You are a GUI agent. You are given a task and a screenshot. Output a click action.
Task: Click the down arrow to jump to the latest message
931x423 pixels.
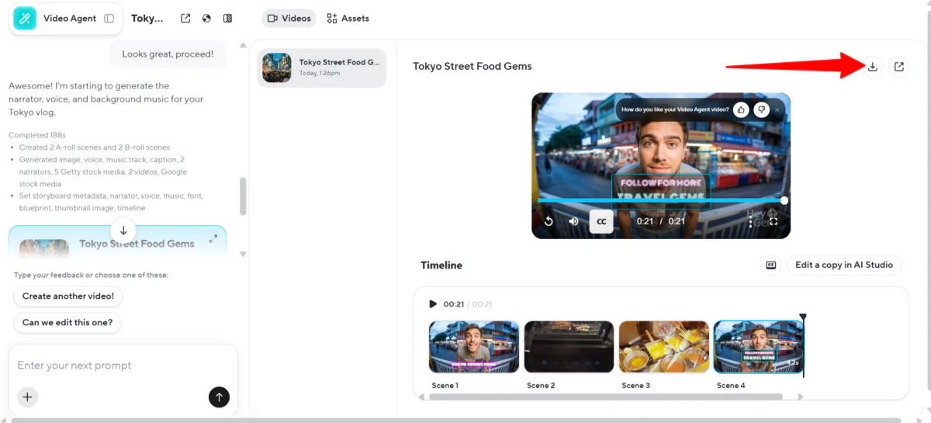pyautogui.click(x=123, y=231)
